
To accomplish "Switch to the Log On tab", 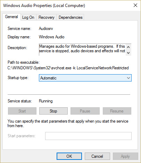I will click(x=28, y=17).
